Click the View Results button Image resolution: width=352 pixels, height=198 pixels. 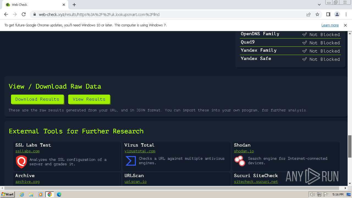click(89, 99)
